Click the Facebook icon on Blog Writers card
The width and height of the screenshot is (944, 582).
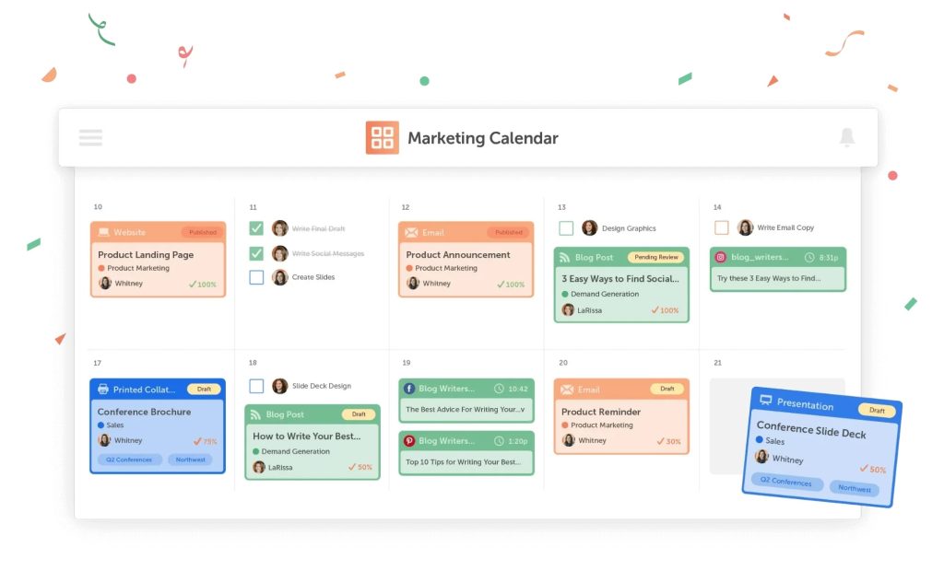point(408,389)
